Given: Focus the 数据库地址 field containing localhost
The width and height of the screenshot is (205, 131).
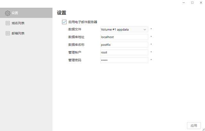Looking at the screenshot, I should (x=124, y=37).
